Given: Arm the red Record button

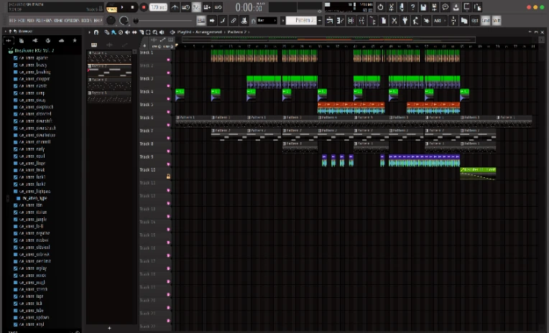Looking at the screenshot, I should [x=144, y=7].
